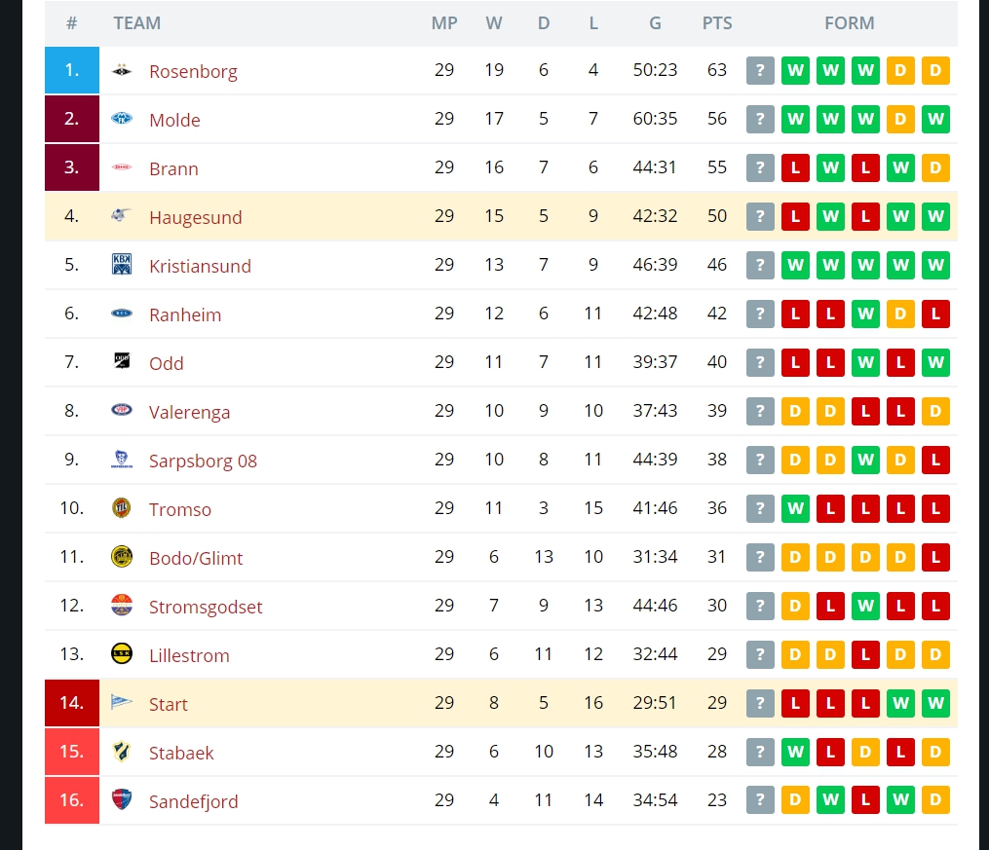The width and height of the screenshot is (989, 850).
Task: Click the Molde club crest icon
Action: (x=122, y=119)
